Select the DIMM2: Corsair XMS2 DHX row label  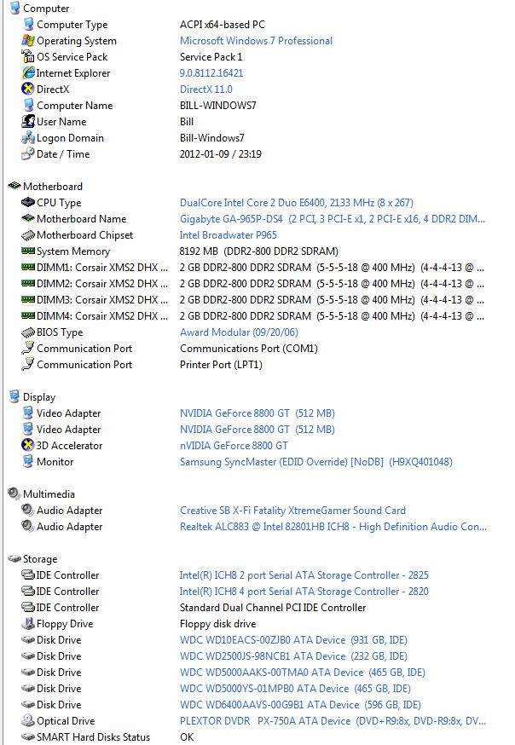102,284
